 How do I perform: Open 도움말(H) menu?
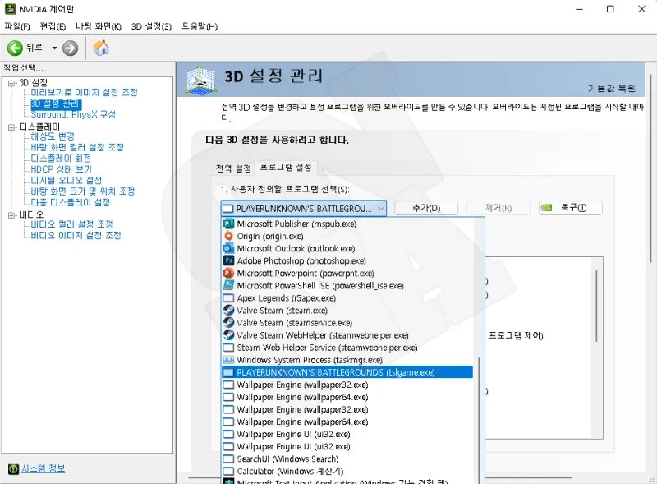tap(200, 26)
